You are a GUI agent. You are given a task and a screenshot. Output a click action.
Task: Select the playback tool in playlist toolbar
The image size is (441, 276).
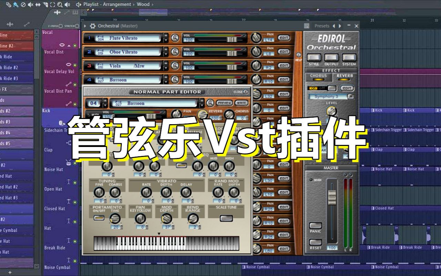pyautogui.click(x=67, y=5)
